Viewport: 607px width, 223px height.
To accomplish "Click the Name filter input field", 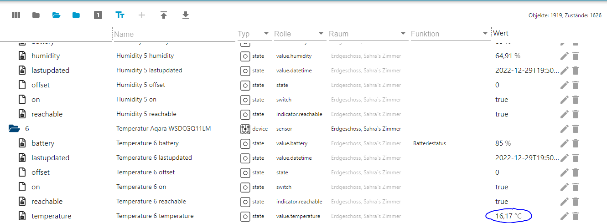I will (x=173, y=34).
